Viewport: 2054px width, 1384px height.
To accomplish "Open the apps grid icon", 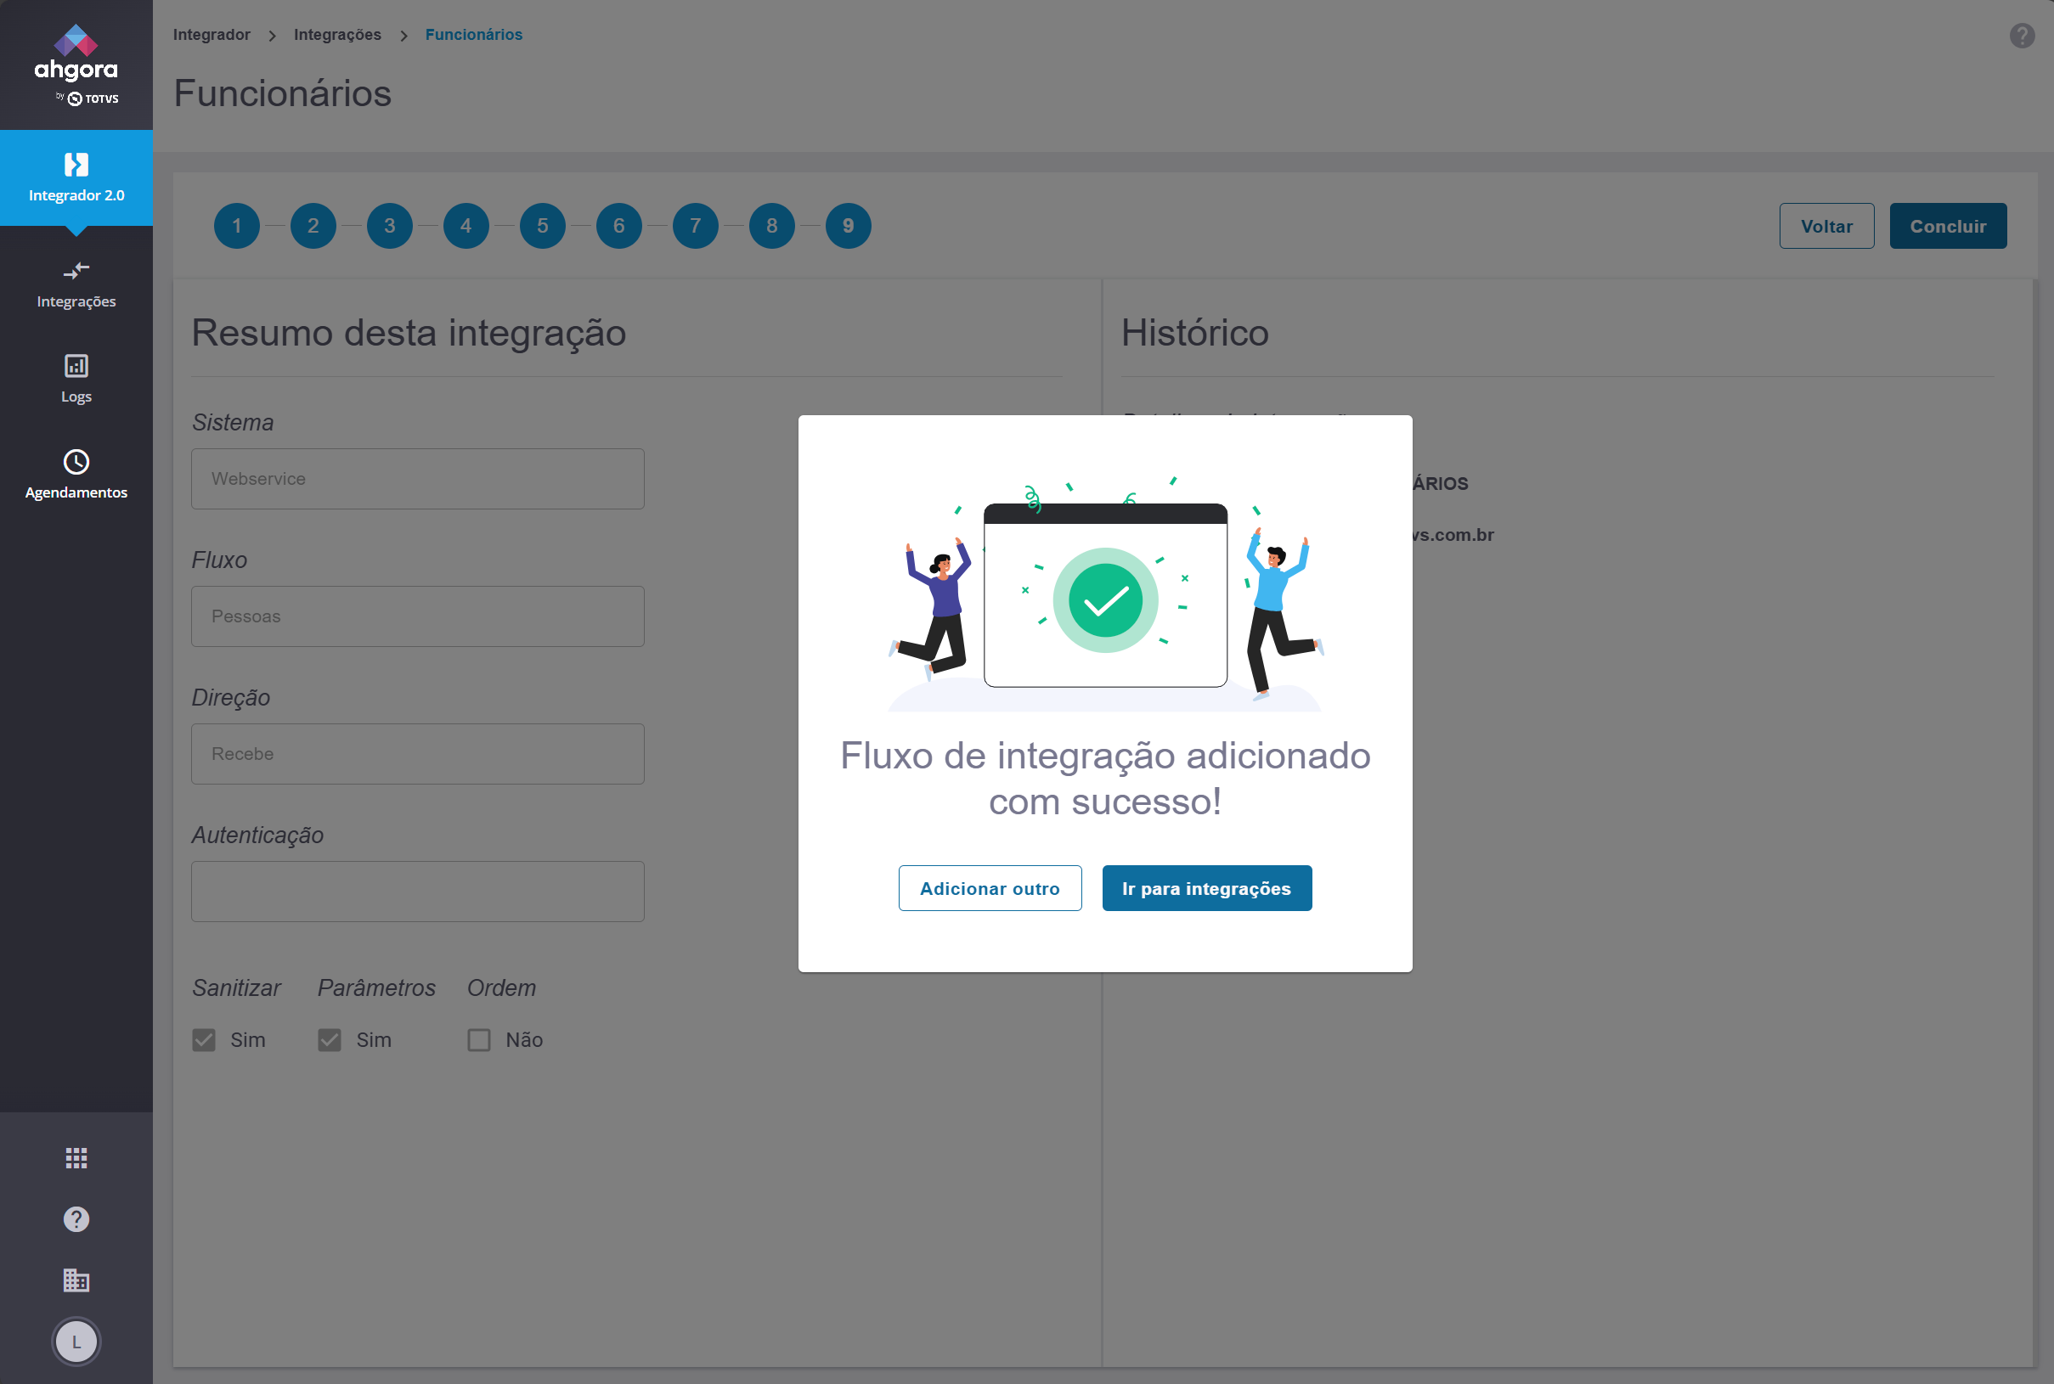I will pos(76,1158).
